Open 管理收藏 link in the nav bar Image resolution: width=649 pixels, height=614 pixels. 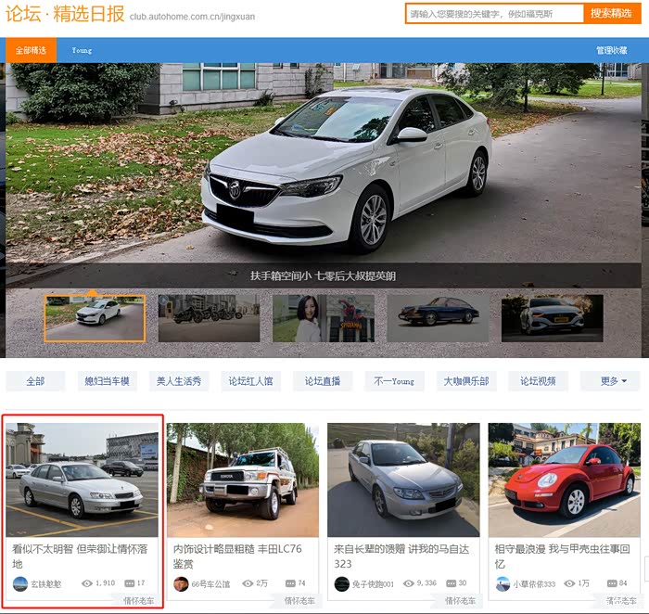(611, 50)
